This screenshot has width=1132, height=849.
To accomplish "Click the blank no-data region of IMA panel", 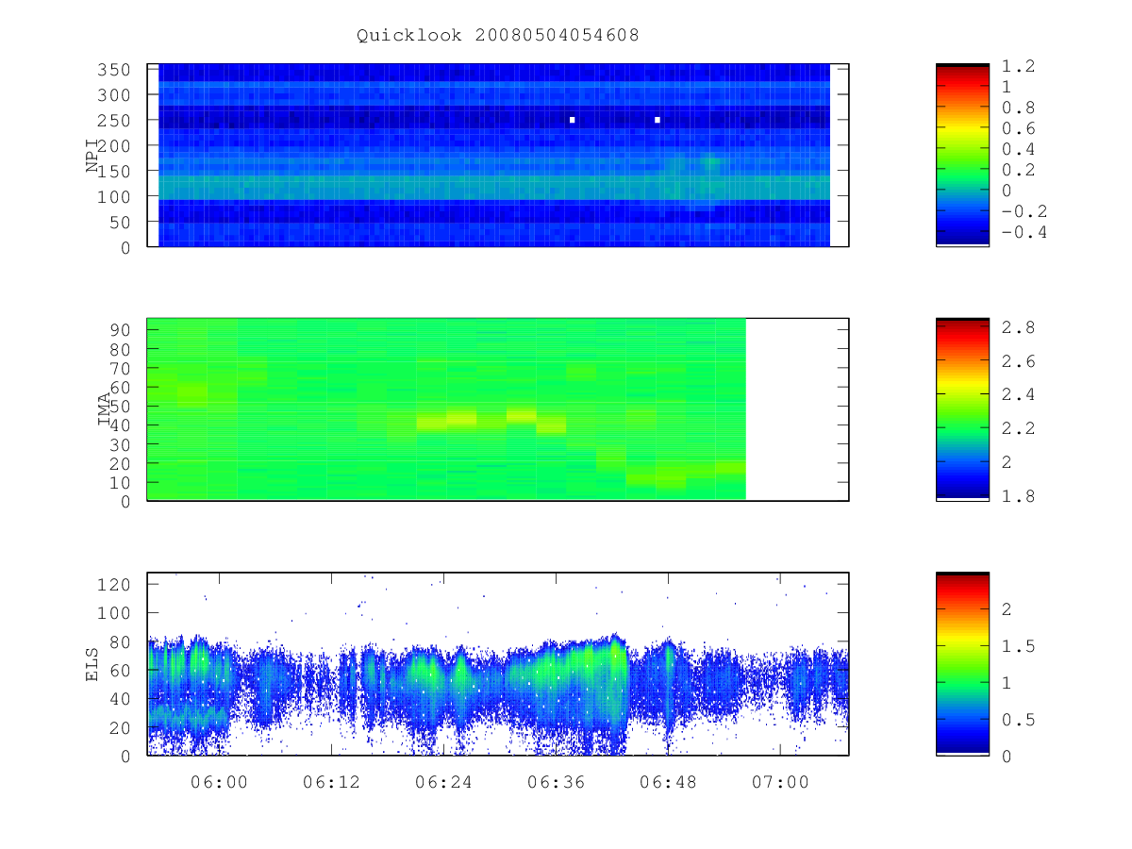I will tap(797, 409).
